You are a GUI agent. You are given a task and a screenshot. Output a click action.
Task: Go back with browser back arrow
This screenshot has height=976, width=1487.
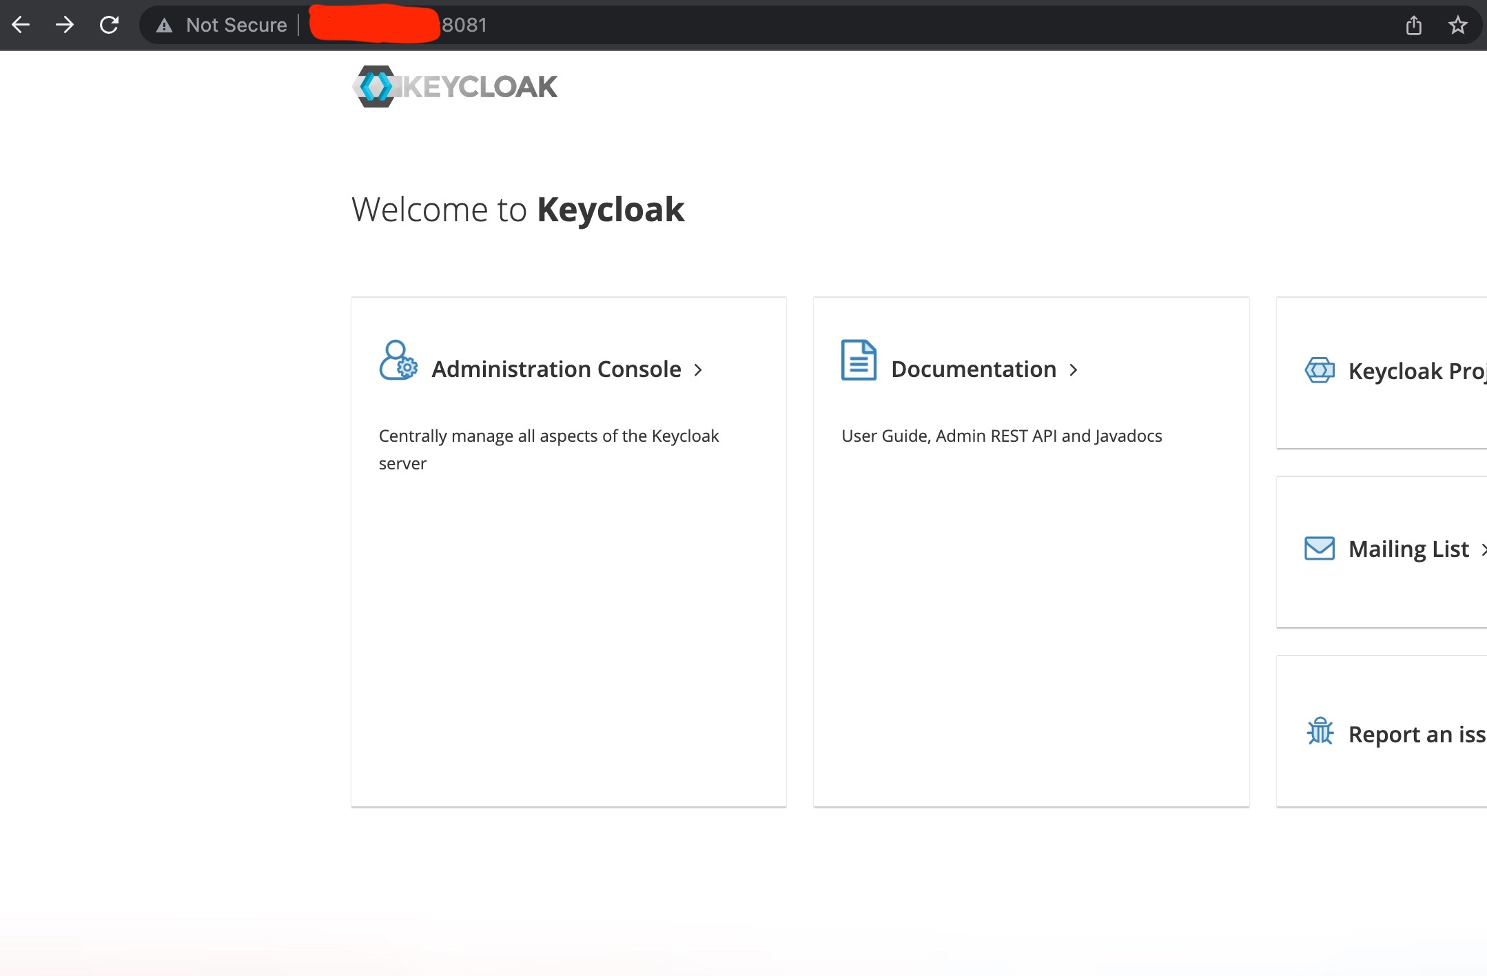pos(21,26)
